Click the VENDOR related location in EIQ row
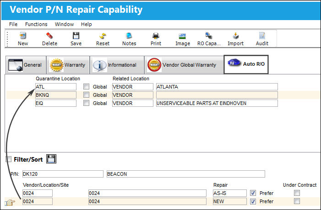This screenshot has height=210, width=321. tap(132, 103)
